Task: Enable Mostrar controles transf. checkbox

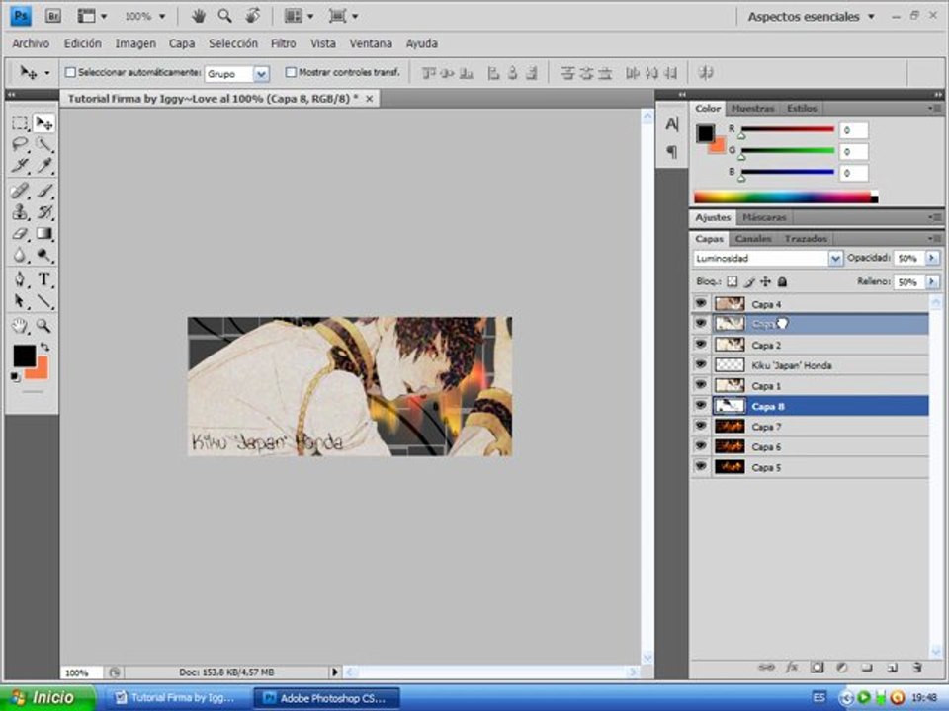Action: pyautogui.click(x=291, y=72)
